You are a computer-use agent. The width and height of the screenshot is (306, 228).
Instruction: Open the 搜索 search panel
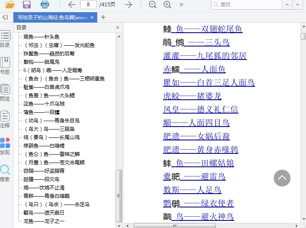5,173
